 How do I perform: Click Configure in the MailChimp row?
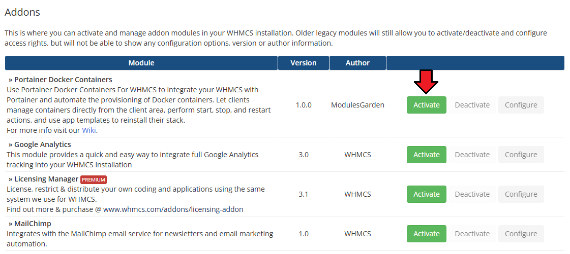pos(521,234)
